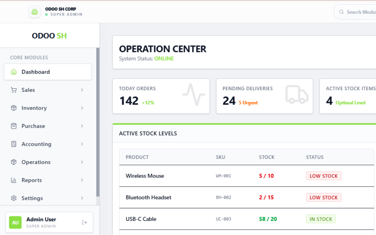Click the Settings gear icon

tap(14, 198)
